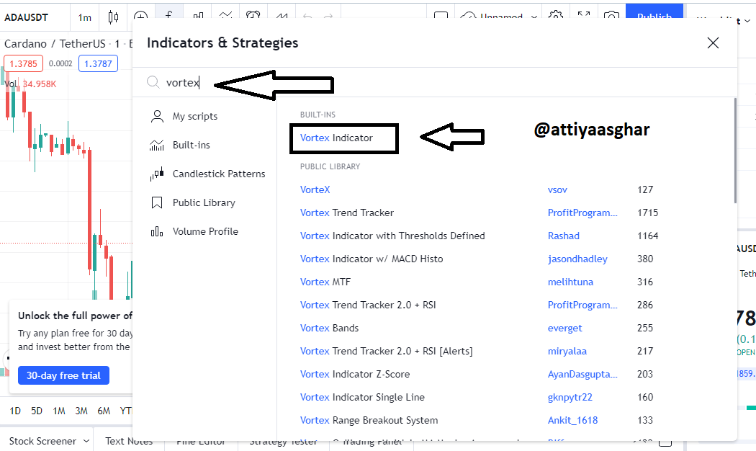Set the chart range to 5D
The height and width of the screenshot is (451, 756).
(x=37, y=411)
